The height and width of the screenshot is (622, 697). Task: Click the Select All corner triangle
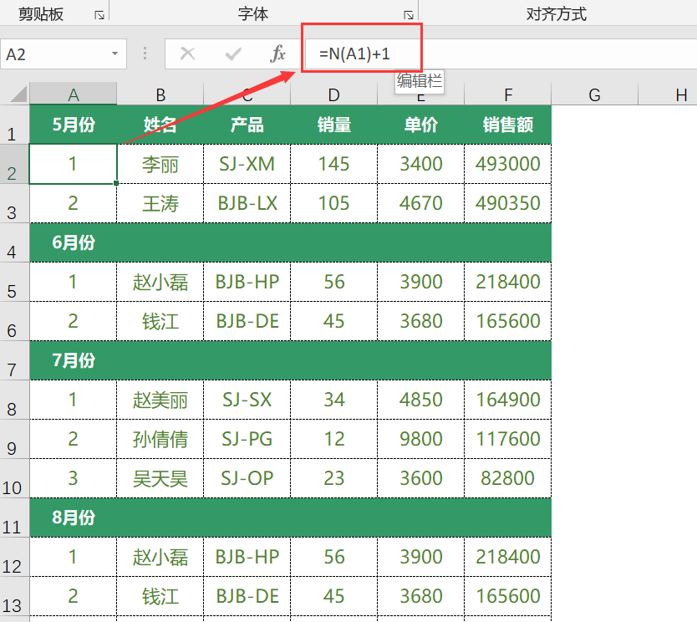[x=18, y=94]
